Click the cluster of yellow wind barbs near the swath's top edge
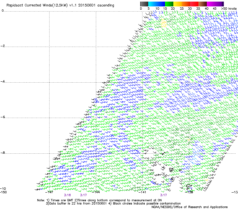The height and width of the screenshot is (209, 238). 164,23
